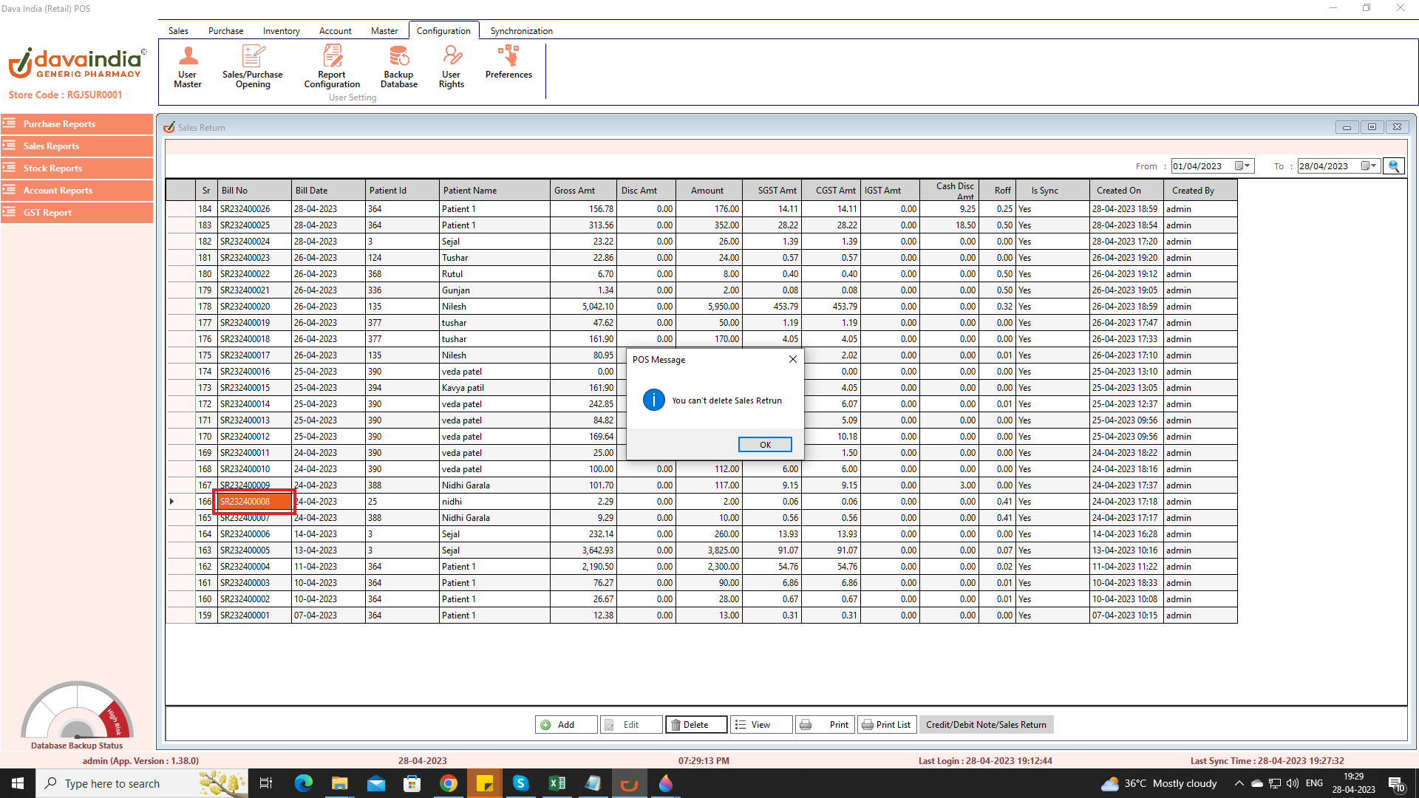
Task: Open the Preferences icon
Action: [x=508, y=63]
